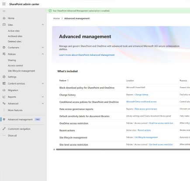Click Customize navigation
Image resolution: width=190 pixels, height=181 pixels.
pyautogui.click(x=19, y=129)
